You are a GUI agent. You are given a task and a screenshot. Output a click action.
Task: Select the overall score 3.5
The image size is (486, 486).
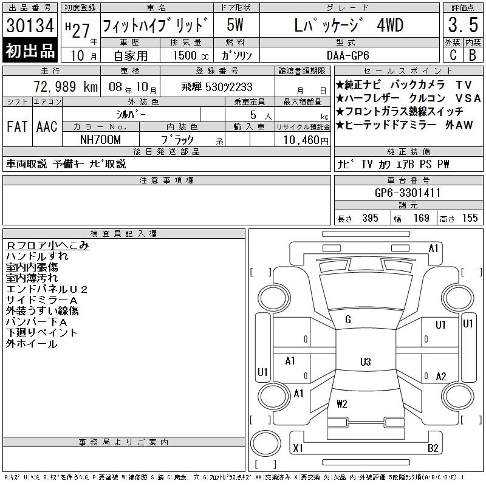(x=460, y=26)
